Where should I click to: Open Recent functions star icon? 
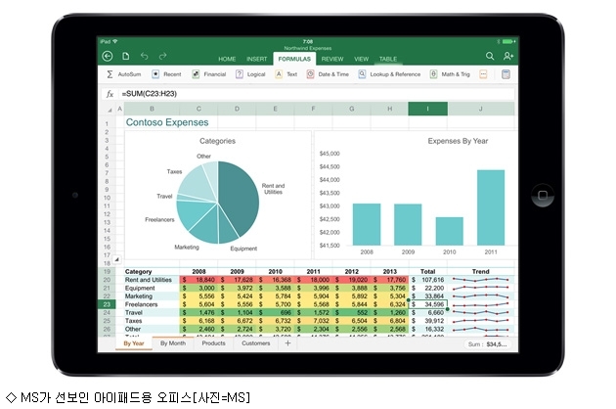click(155, 74)
